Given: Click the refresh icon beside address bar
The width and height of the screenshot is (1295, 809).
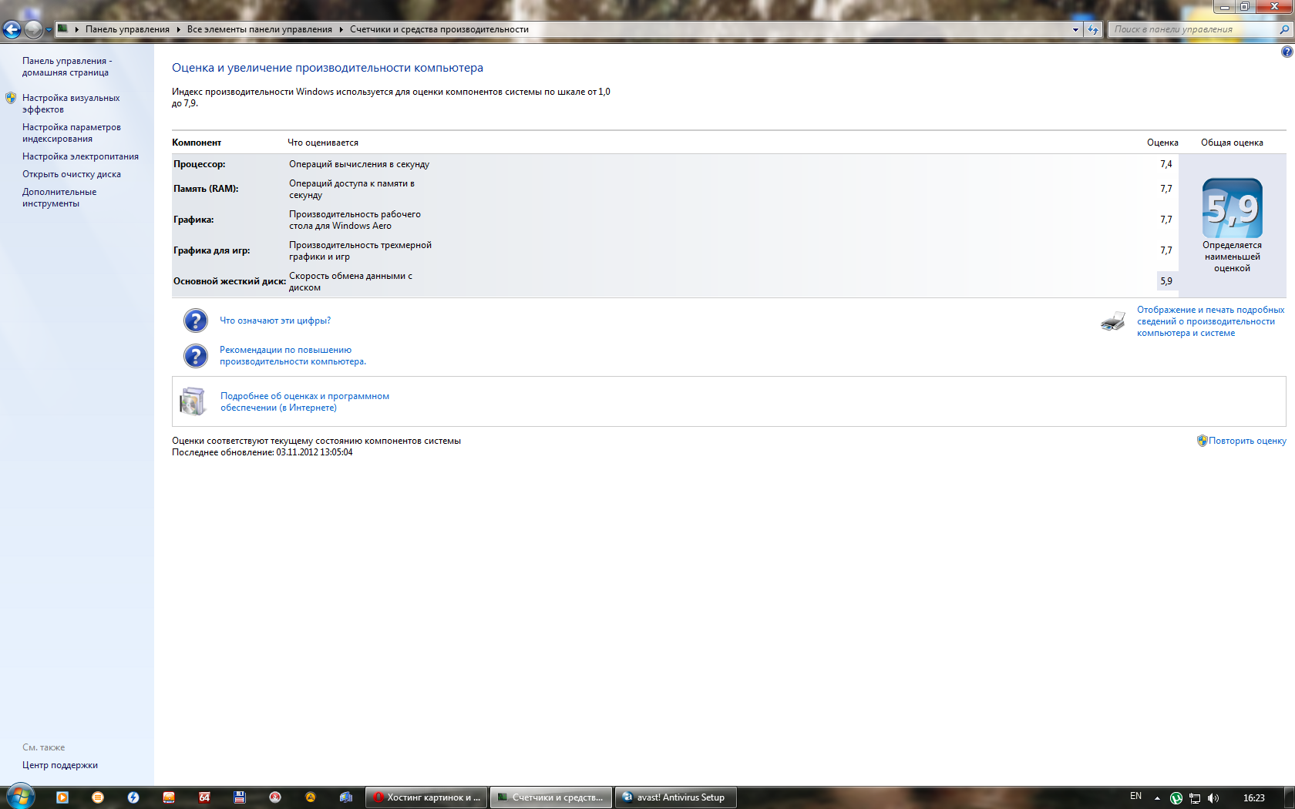Looking at the screenshot, I should [x=1093, y=30].
